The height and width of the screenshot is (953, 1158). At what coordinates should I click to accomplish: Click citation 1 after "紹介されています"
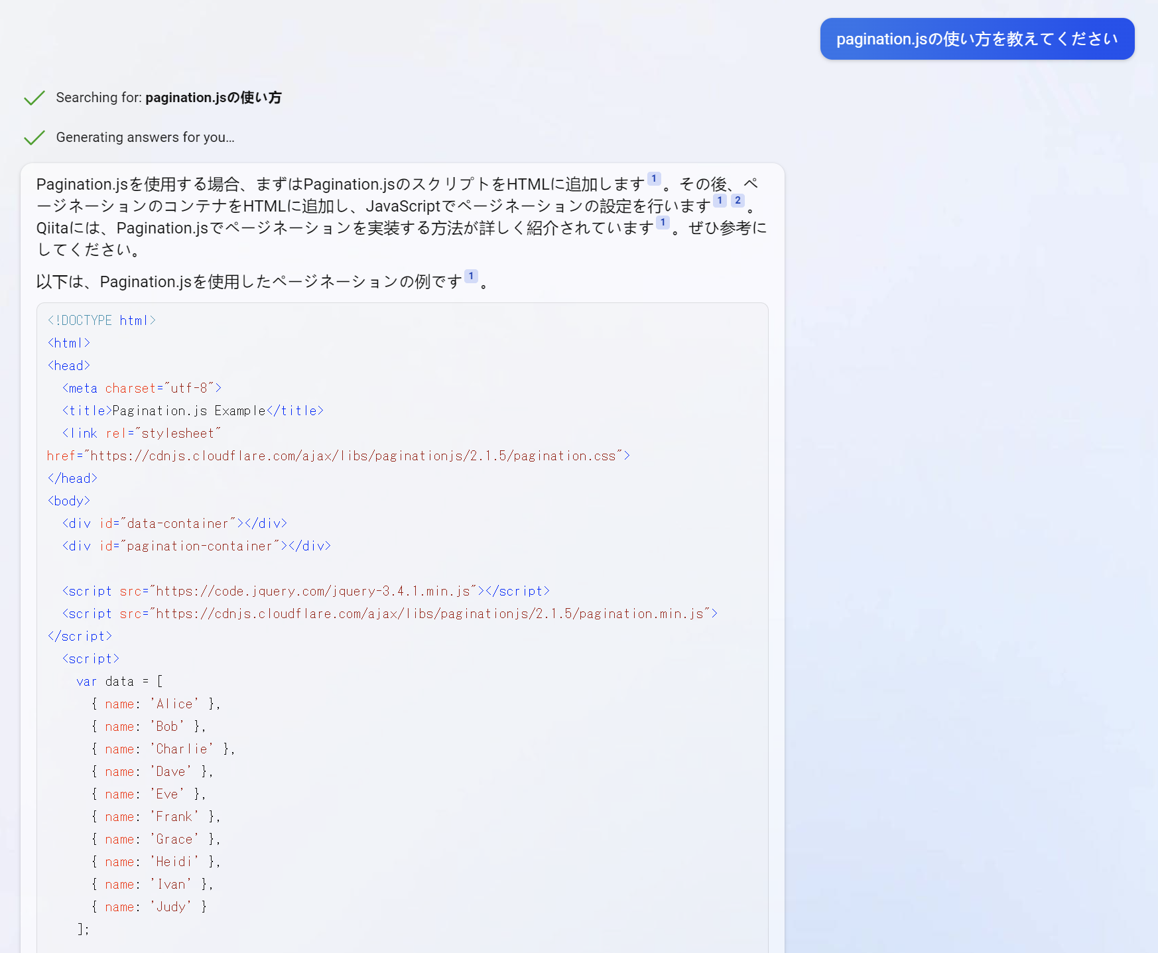[x=663, y=223]
